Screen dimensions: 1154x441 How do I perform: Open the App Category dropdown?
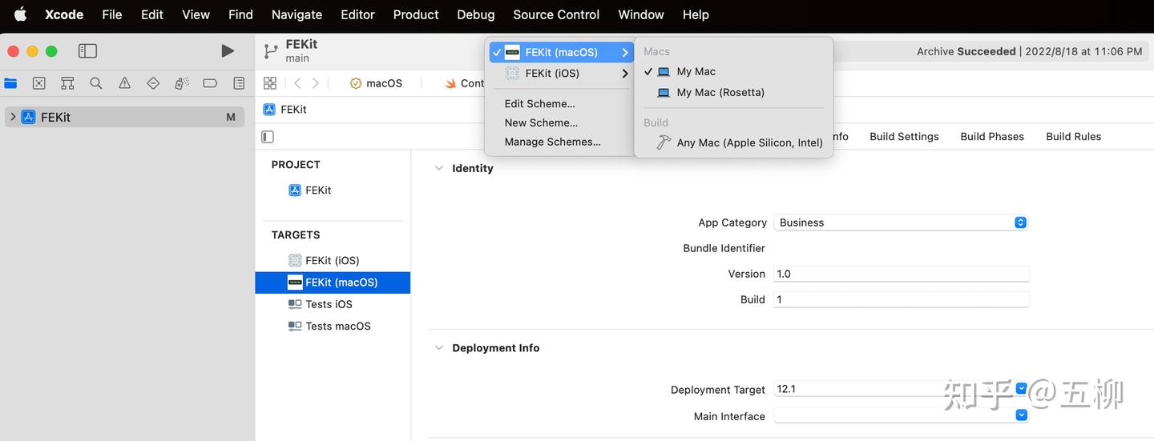tap(901, 223)
